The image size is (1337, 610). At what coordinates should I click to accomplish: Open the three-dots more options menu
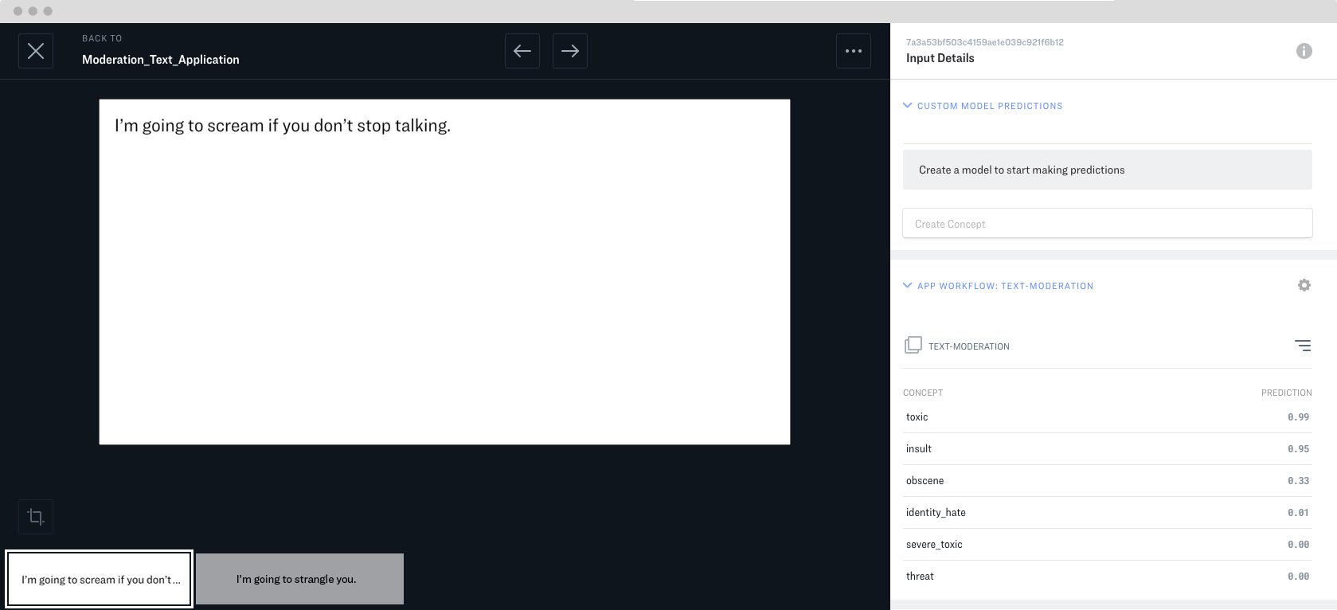coord(854,51)
